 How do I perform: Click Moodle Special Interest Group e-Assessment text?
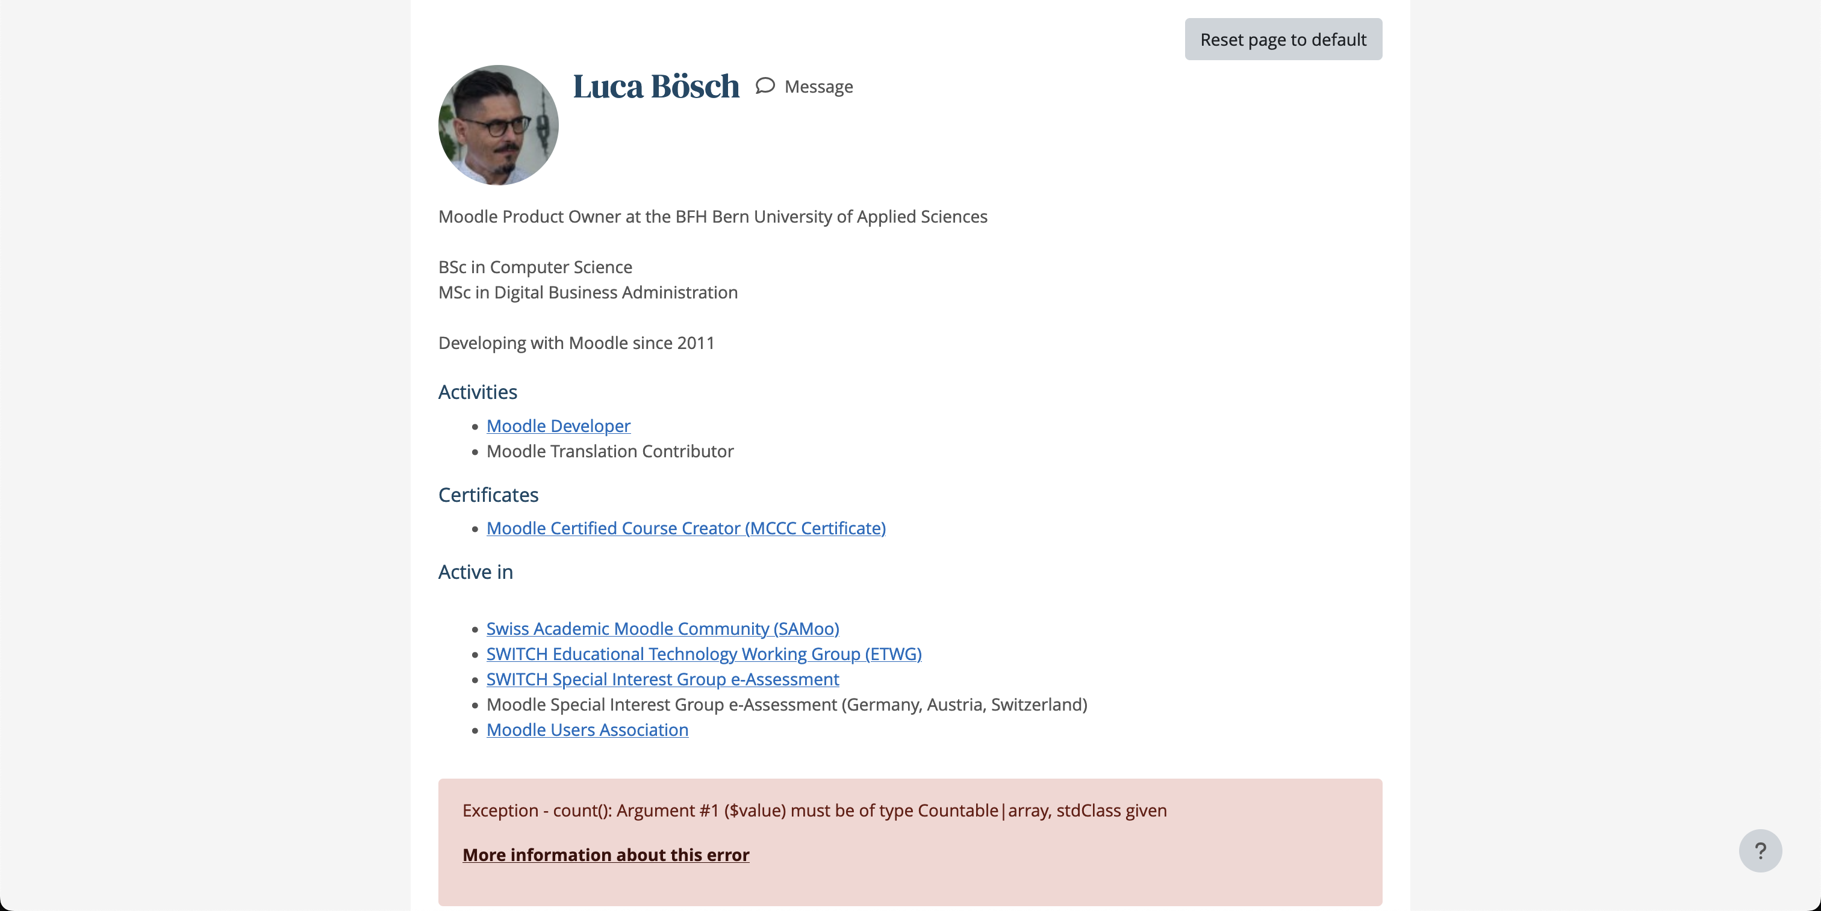point(787,705)
